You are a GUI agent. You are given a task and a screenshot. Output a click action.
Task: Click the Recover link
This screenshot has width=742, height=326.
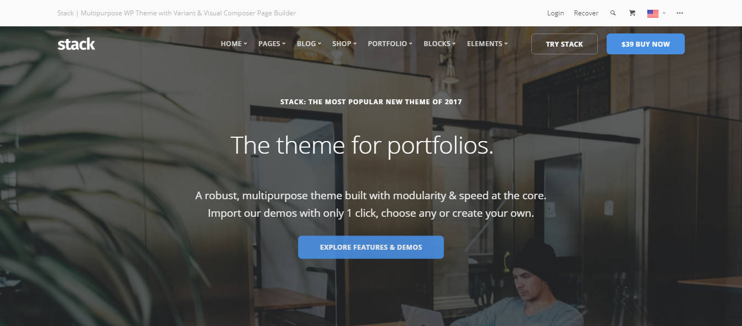586,13
